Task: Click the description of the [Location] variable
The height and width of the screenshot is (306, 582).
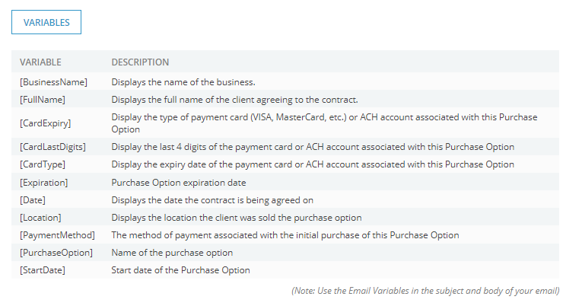Action: point(237,218)
